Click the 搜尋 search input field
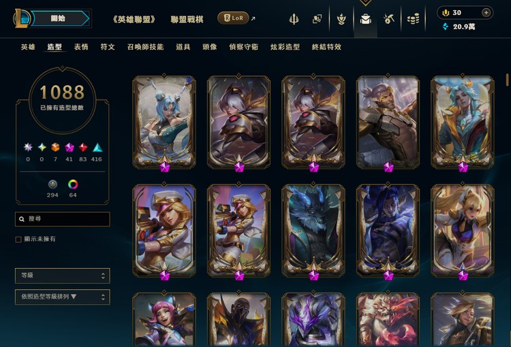 (x=63, y=219)
